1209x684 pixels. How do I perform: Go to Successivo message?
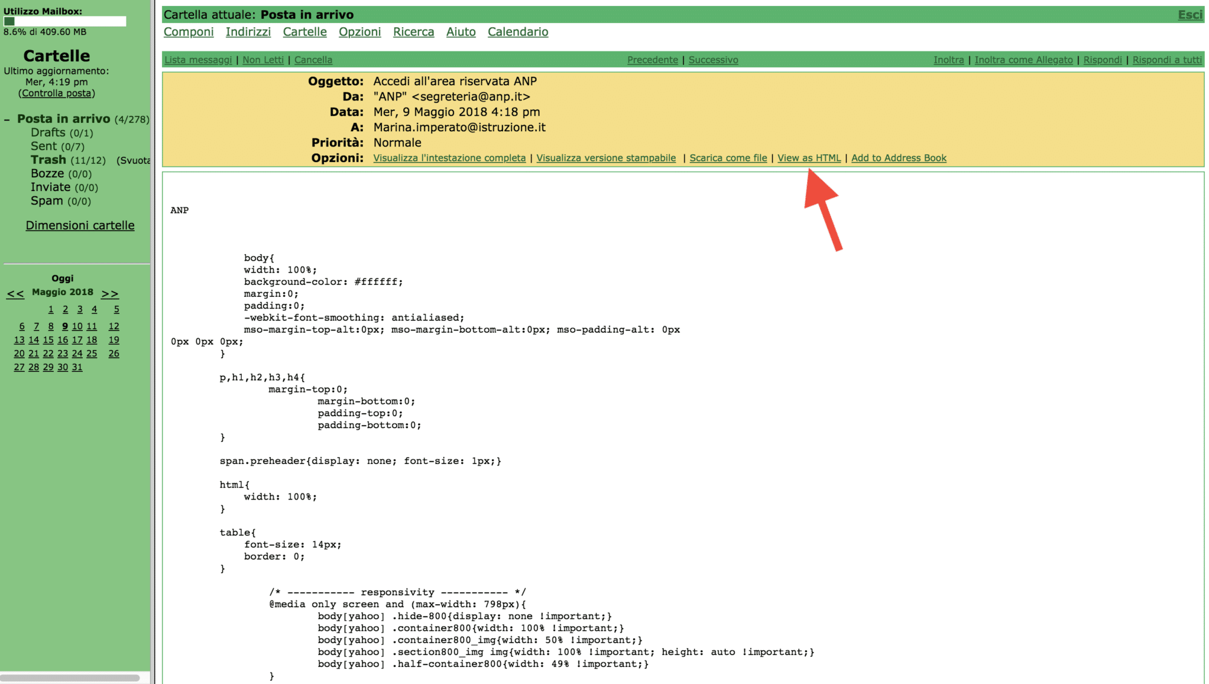[x=713, y=60]
